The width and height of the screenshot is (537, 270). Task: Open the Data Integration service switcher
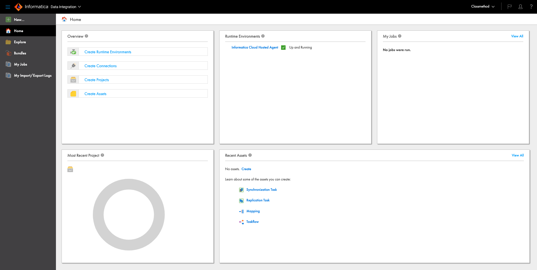pyautogui.click(x=66, y=7)
